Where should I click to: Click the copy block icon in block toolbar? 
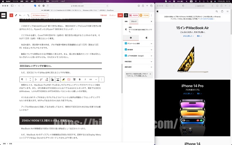52,79
